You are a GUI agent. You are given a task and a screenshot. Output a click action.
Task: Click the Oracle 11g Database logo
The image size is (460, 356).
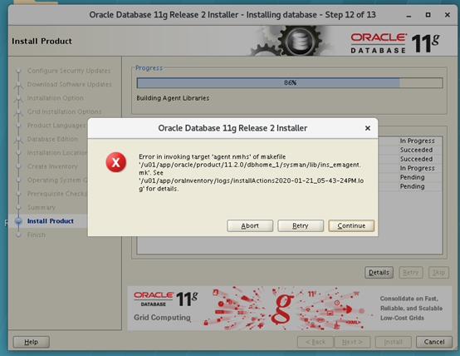395,43
